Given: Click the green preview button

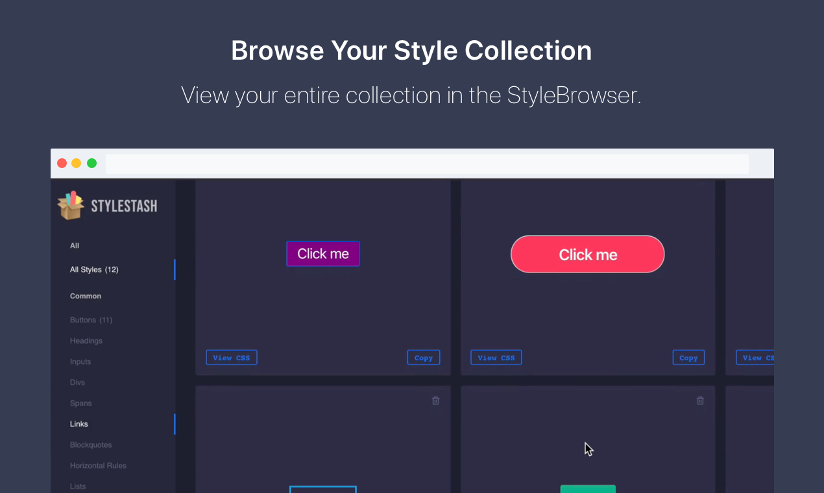Looking at the screenshot, I should 588,489.
